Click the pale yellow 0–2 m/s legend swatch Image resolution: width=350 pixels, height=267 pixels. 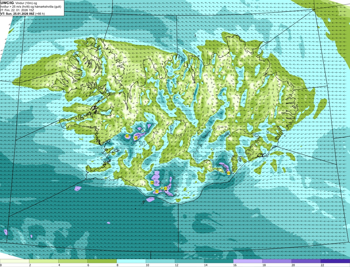[x=15, y=261]
